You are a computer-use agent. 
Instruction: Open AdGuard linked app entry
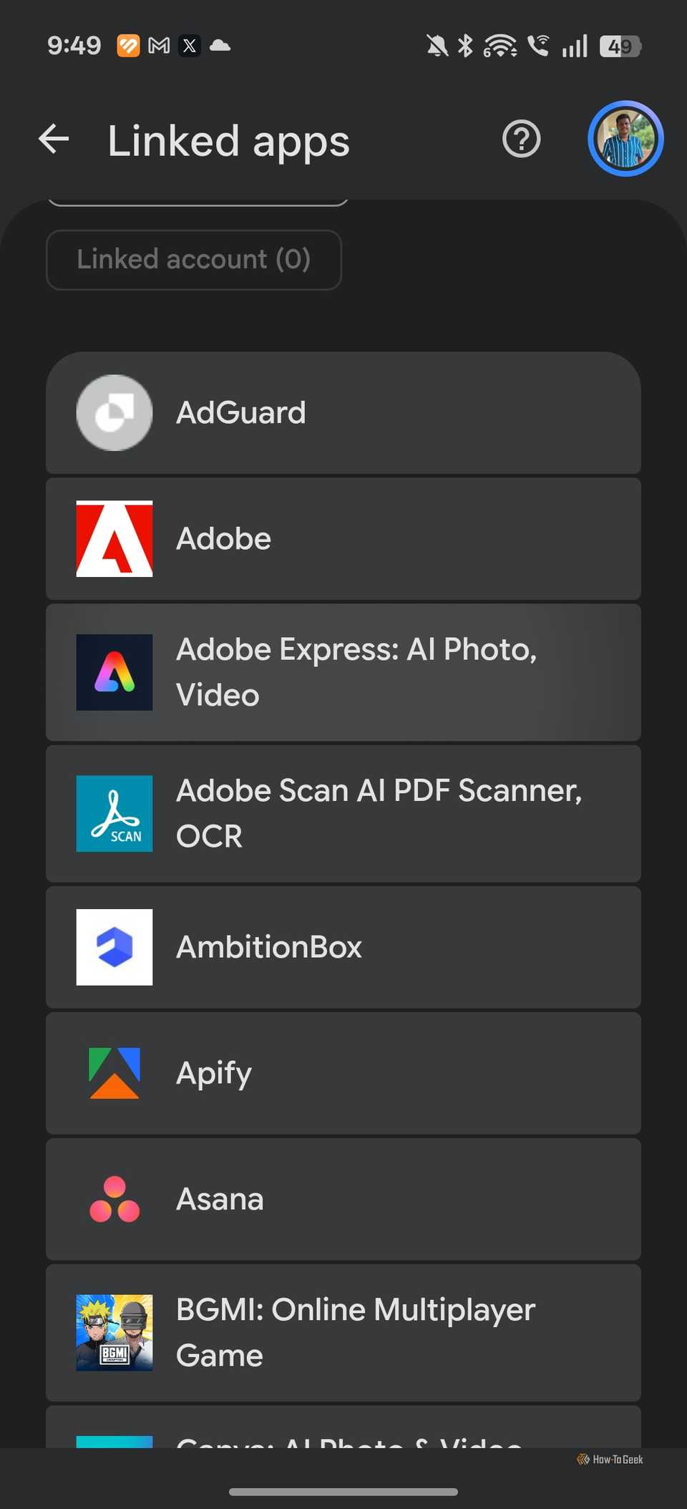tap(343, 413)
